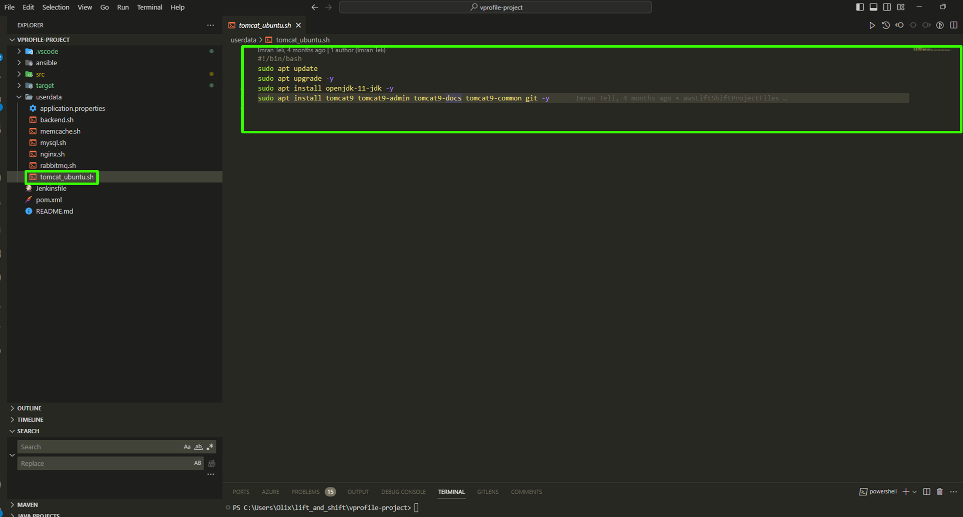This screenshot has width=963, height=517.
Task: Toggle Match Case in search box
Action: [x=187, y=447]
